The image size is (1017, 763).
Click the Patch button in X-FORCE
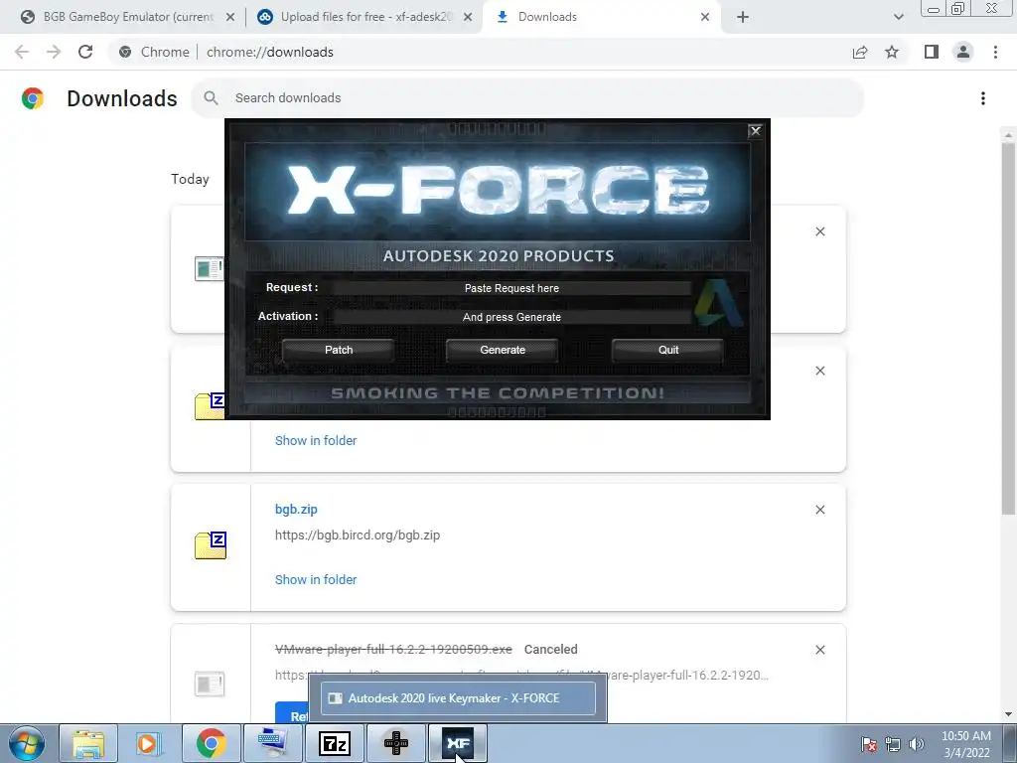point(339,350)
